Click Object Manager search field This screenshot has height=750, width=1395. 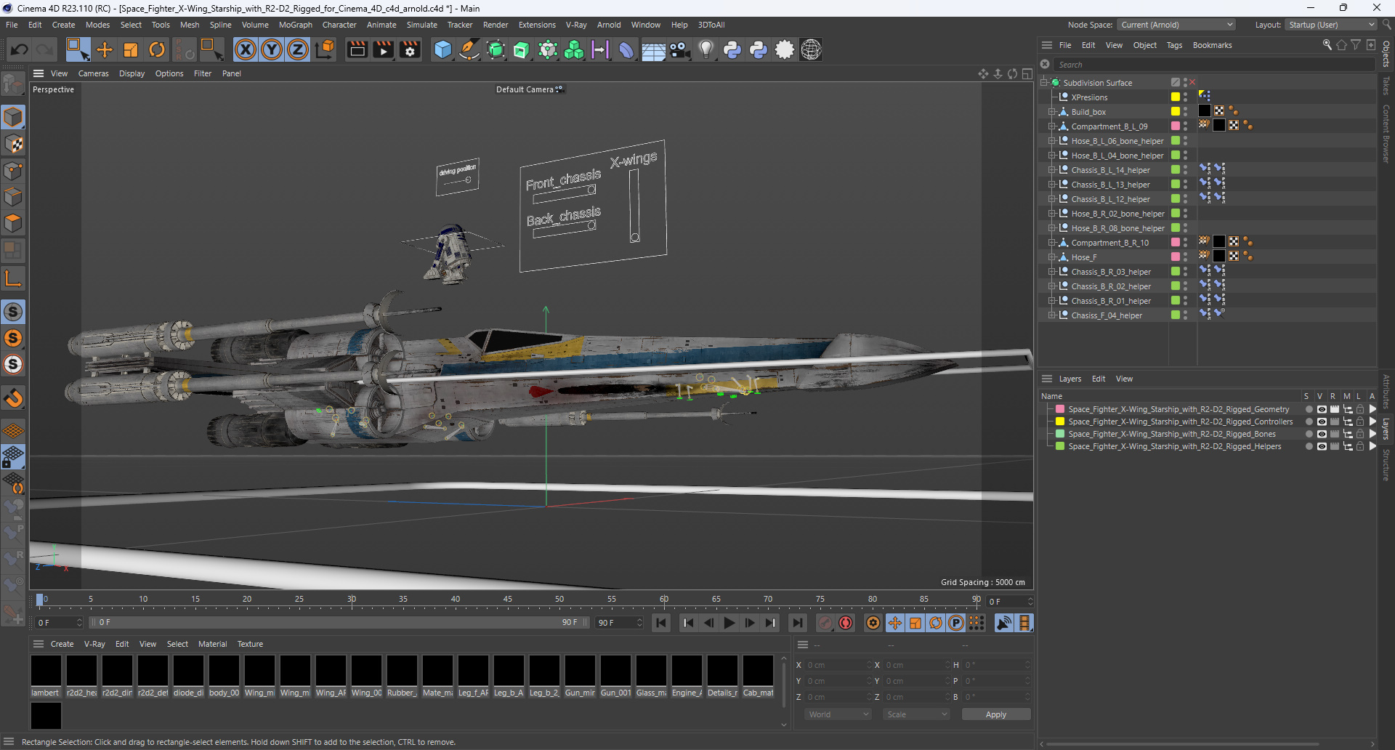[x=1213, y=65]
